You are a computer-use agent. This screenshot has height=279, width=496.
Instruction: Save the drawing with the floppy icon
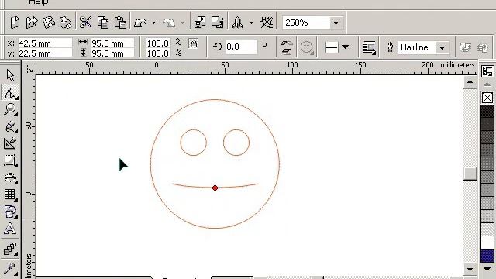(49, 22)
